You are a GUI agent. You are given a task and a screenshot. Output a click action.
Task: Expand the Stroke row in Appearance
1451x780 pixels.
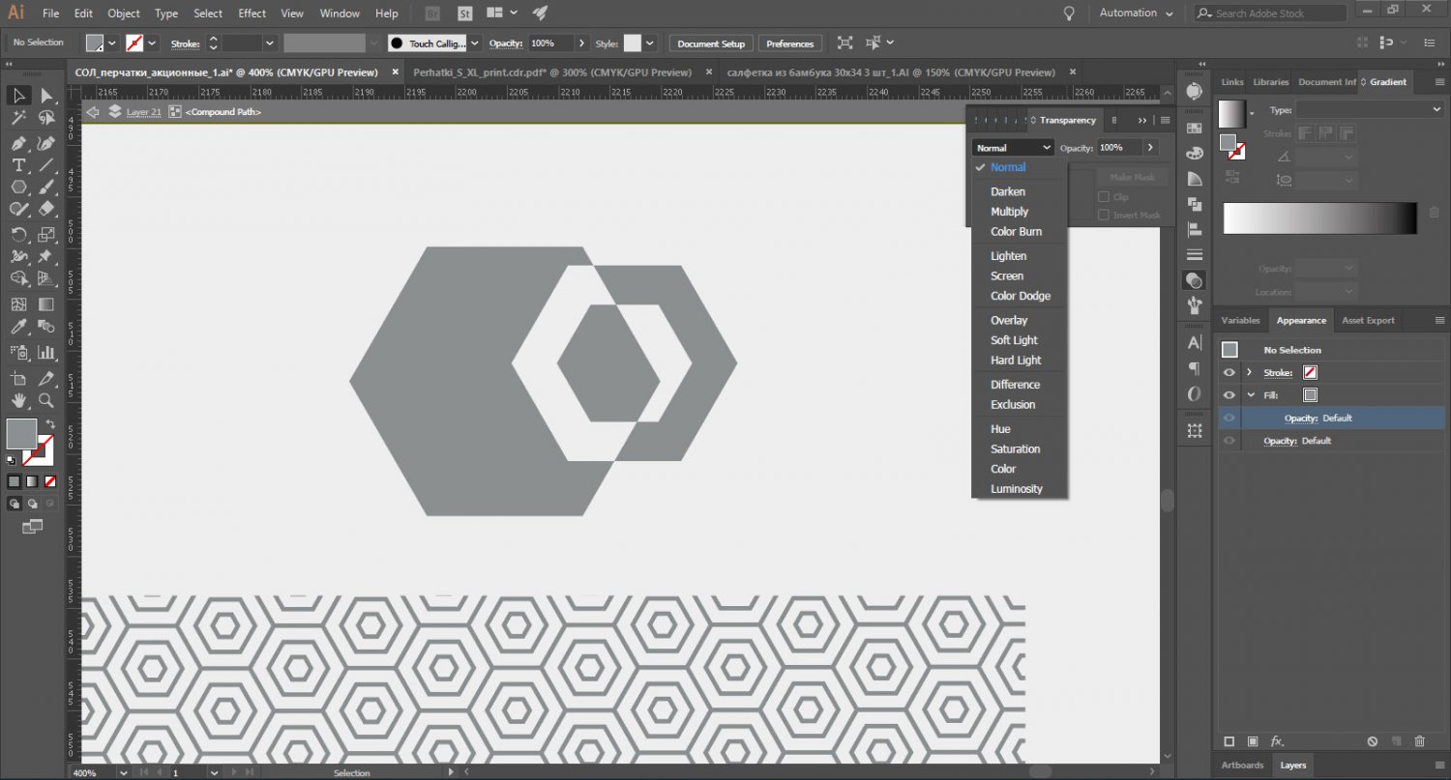1249,373
